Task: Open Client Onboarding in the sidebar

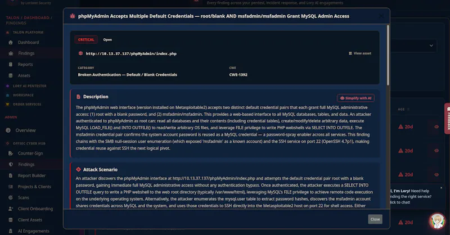Action: pyautogui.click(x=35, y=209)
